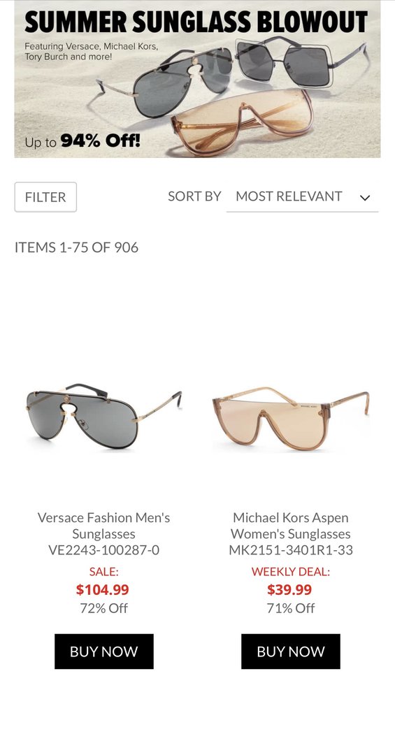Open the FILTER options
The height and width of the screenshot is (755, 395).
click(45, 197)
